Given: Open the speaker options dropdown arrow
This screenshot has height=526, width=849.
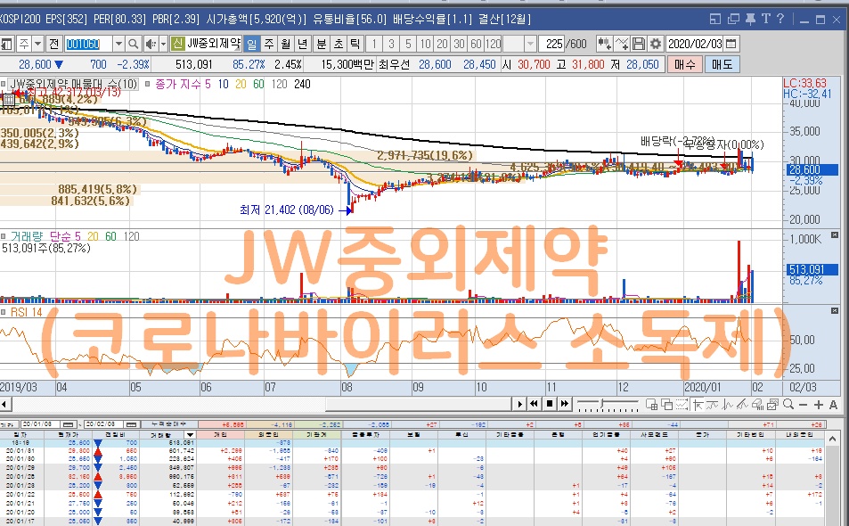Looking at the screenshot, I should (162, 44).
